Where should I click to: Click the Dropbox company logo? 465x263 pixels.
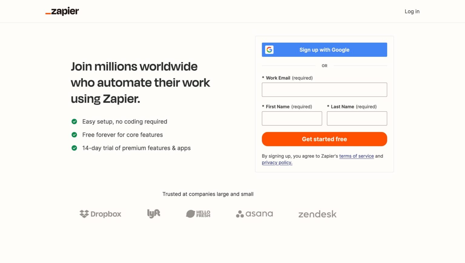[100, 214]
